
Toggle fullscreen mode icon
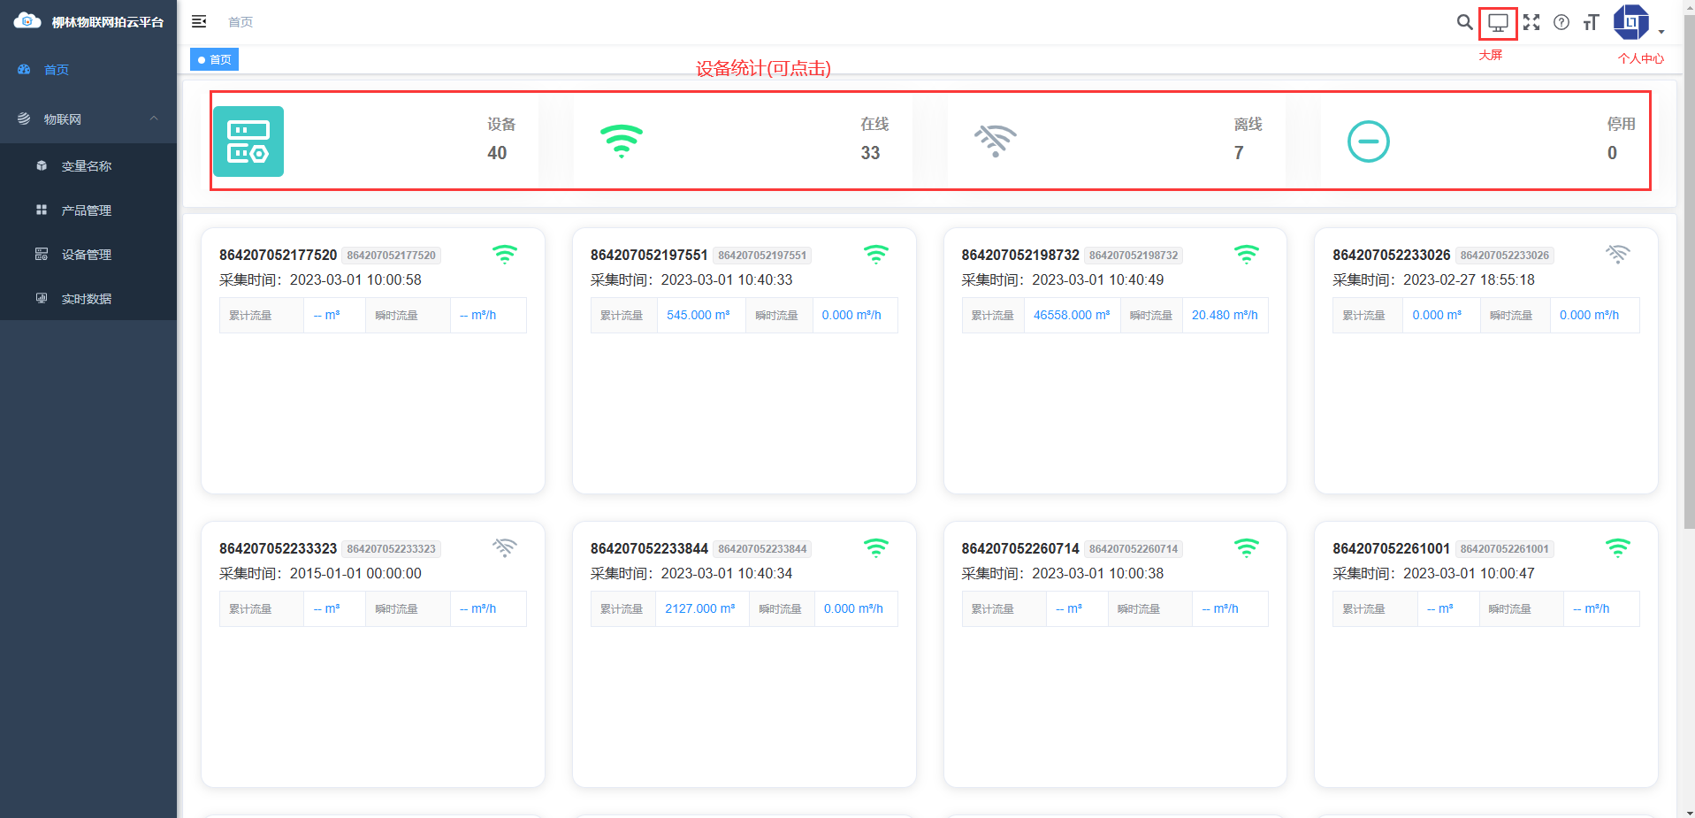point(1531,22)
